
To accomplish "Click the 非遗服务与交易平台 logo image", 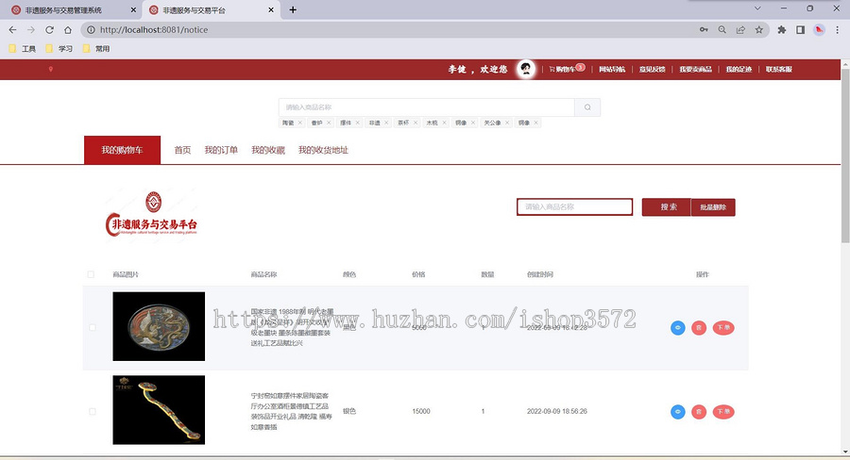I will pyautogui.click(x=151, y=215).
